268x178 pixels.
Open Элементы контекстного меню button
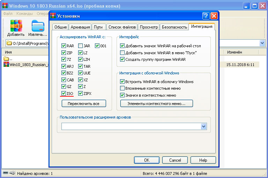click(157, 104)
